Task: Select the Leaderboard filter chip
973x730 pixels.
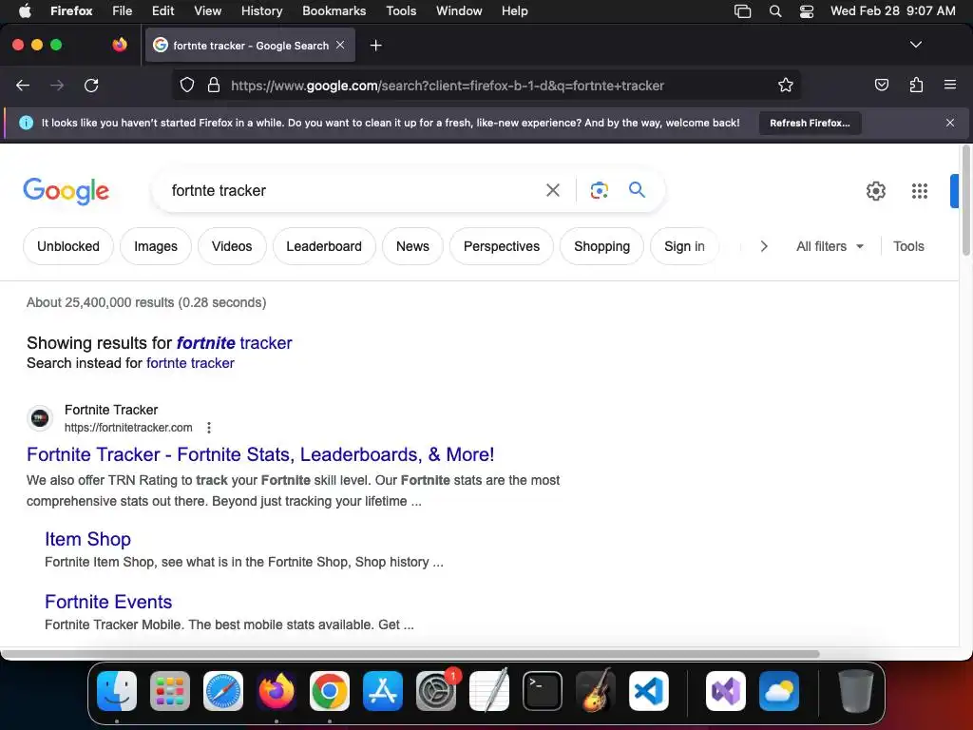Action: coord(324,246)
